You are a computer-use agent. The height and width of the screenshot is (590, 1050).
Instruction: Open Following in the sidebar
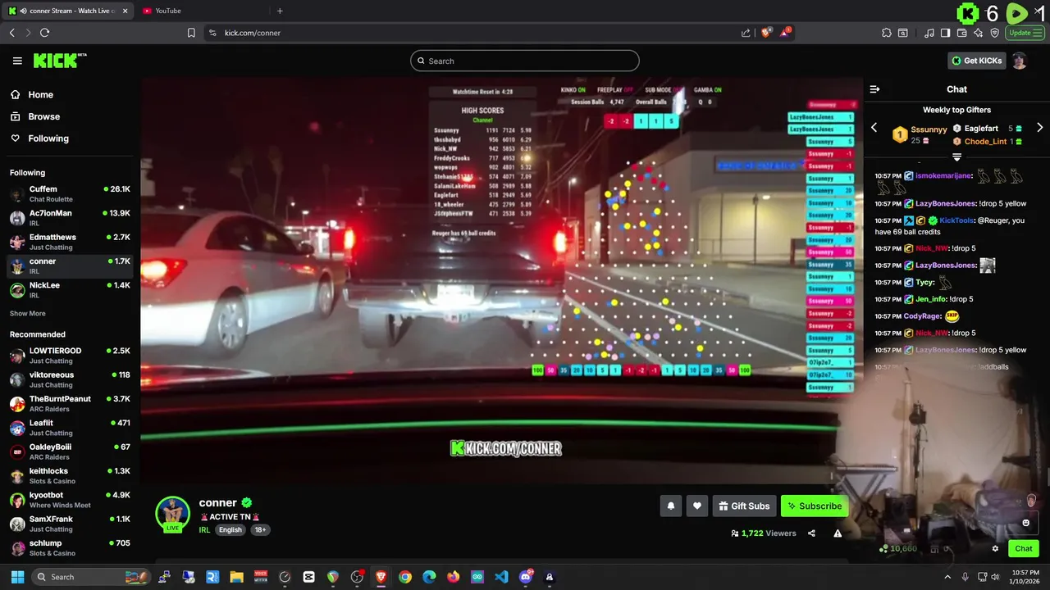pyautogui.click(x=48, y=138)
